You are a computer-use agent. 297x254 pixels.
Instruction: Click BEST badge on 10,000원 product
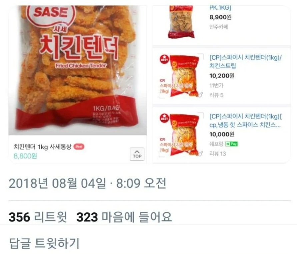(164, 118)
